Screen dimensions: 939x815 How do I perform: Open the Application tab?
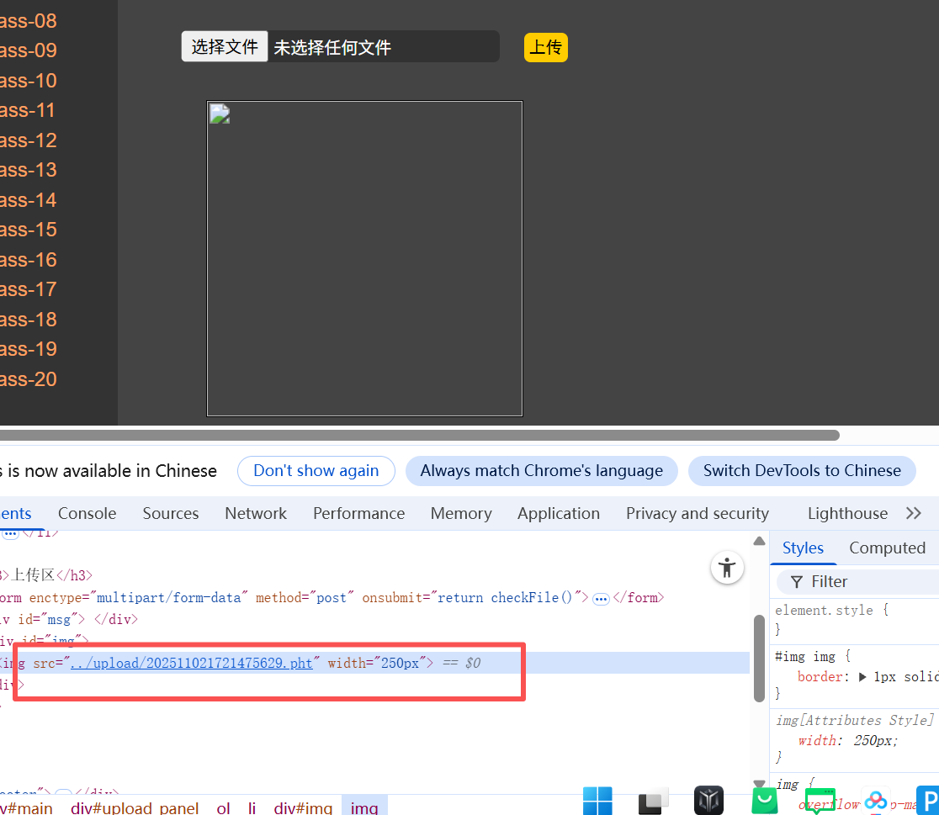pos(558,513)
